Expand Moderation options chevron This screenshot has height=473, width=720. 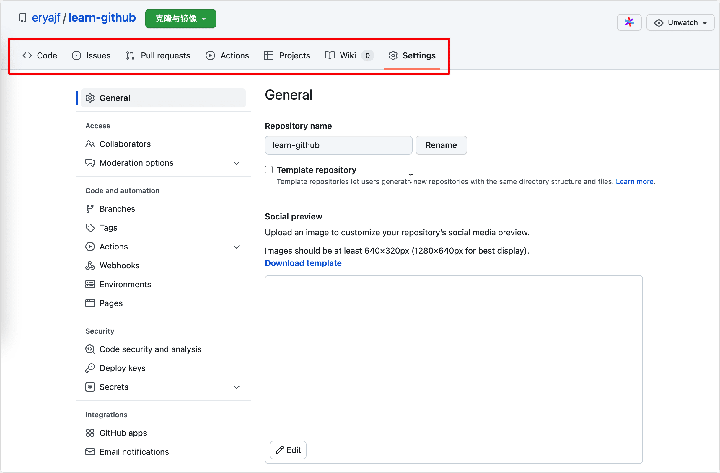click(x=237, y=163)
